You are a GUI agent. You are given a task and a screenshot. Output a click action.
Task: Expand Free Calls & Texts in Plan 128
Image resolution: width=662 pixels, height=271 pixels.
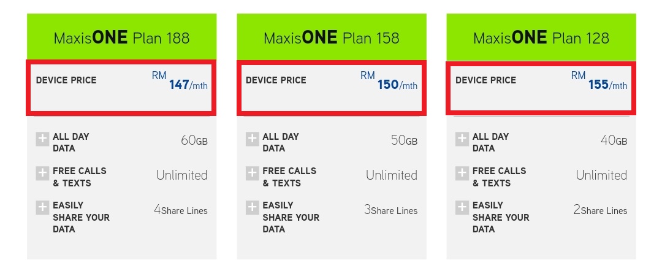[462, 174]
